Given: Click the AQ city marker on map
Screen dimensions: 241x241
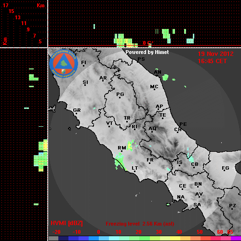Looking at the screenshot, I should tap(152, 132).
